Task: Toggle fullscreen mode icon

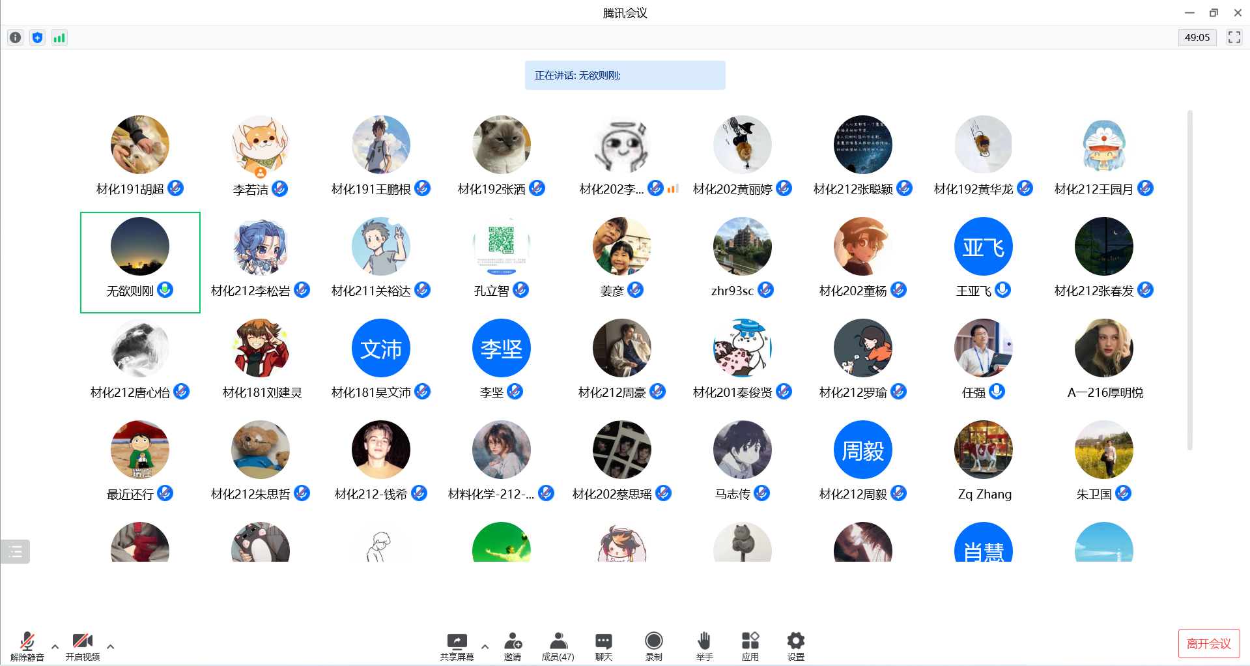Action: pyautogui.click(x=1234, y=37)
